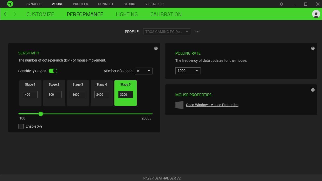Enable the X-Y checkbox
The height and width of the screenshot is (181, 322).
pyautogui.click(x=21, y=126)
